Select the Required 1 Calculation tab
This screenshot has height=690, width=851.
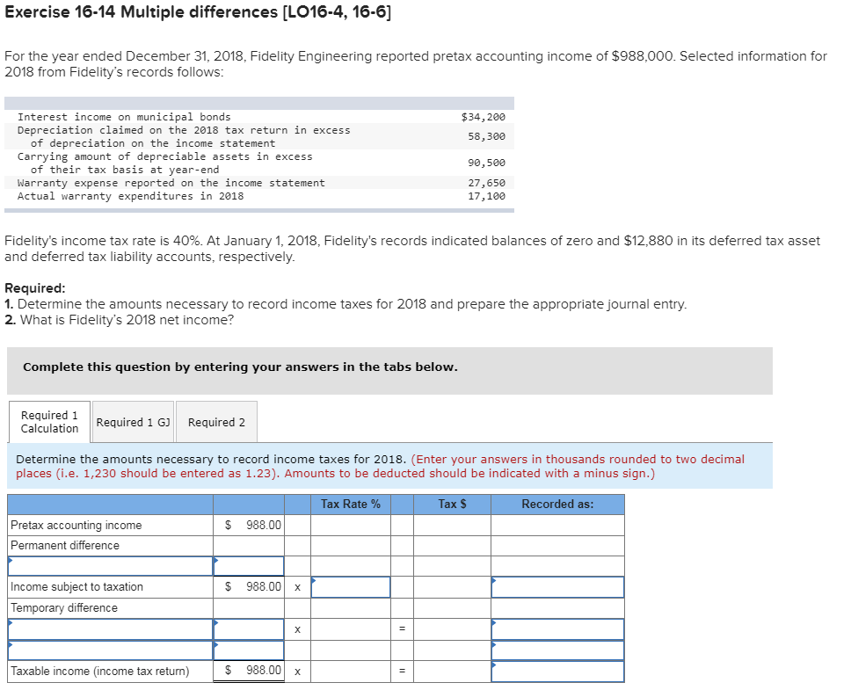[48, 421]
